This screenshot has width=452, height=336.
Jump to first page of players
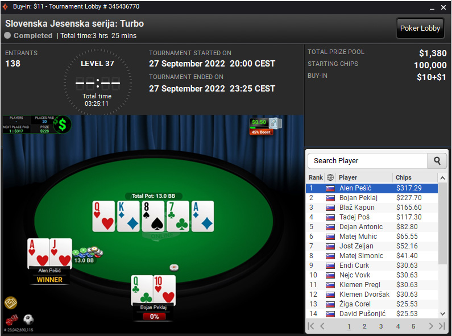click(311, 326)
